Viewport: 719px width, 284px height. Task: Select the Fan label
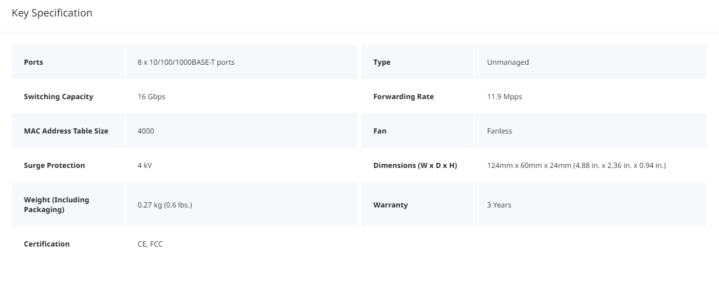point(380,131)
